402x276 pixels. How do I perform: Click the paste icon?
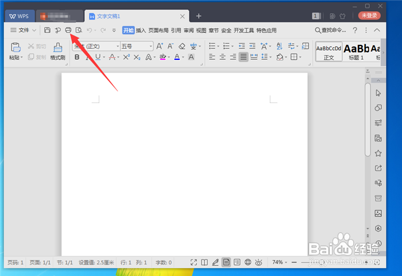click(16, 48)
